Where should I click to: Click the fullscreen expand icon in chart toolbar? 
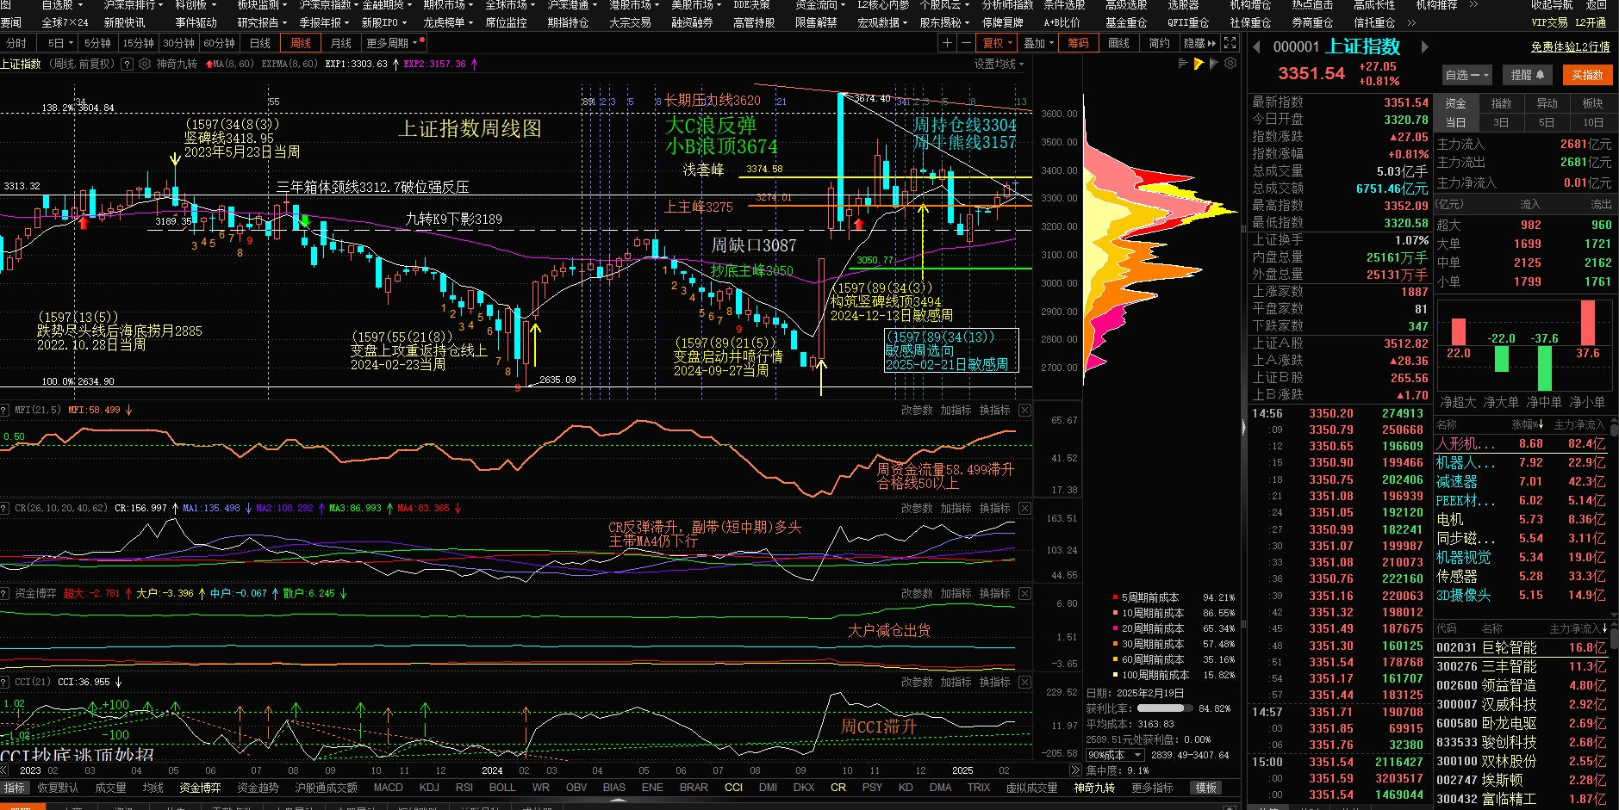1230,43
